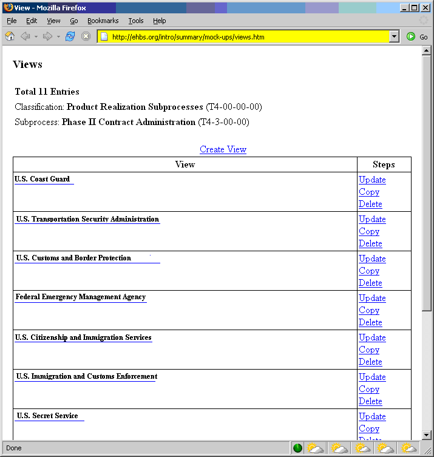Click Delete for Transportation Security Administration

point(370,243)
